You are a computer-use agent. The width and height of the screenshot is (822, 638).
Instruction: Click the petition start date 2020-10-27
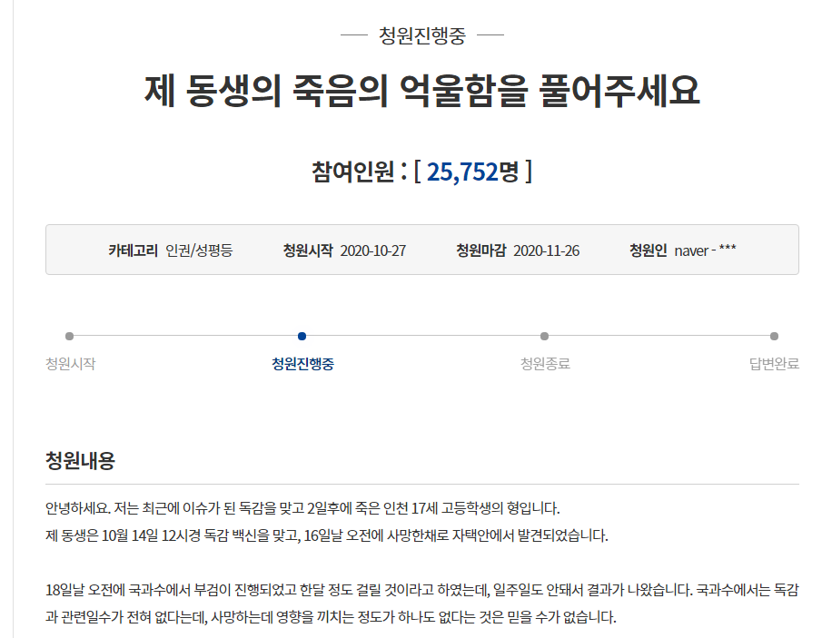point(372,250)
